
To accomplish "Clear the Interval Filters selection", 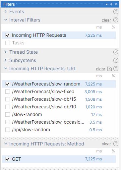I will (x=106, y=20).
